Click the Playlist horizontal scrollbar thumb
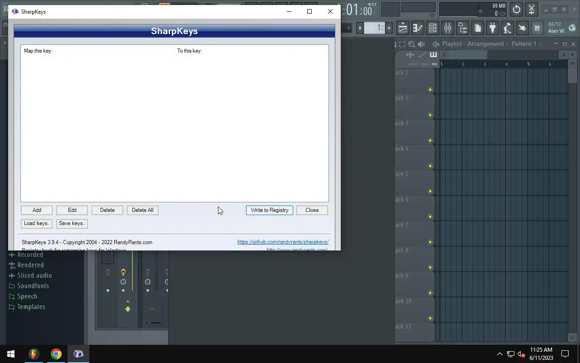580x363 pixels. click(468, 55)
